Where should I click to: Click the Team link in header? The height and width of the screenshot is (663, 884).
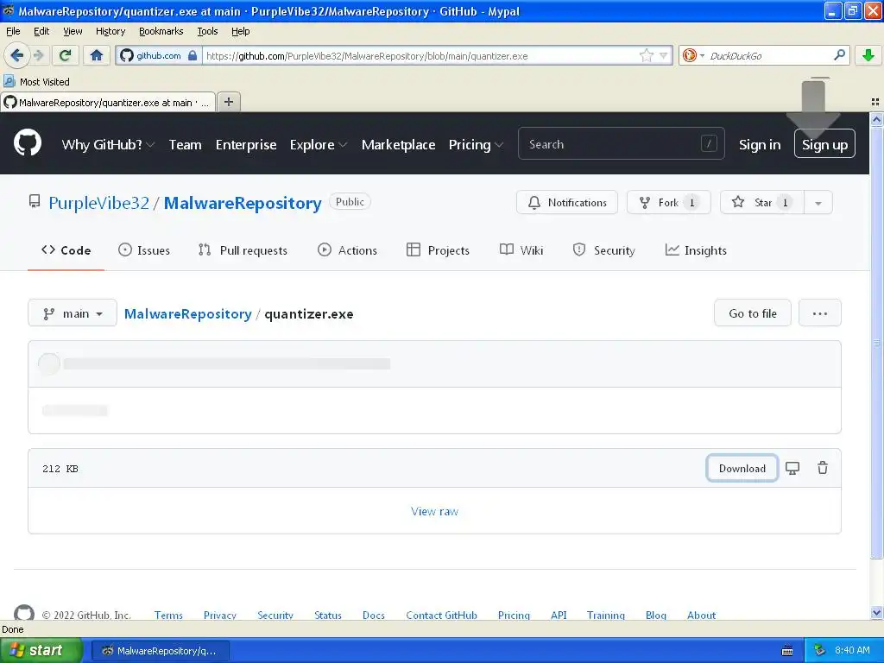[185, 145]
